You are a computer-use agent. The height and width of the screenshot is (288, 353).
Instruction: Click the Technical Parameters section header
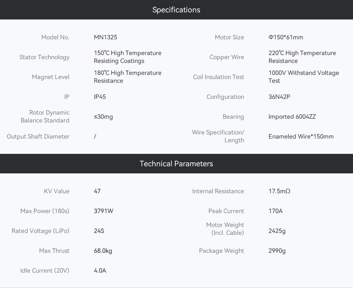tap(176, 164)
